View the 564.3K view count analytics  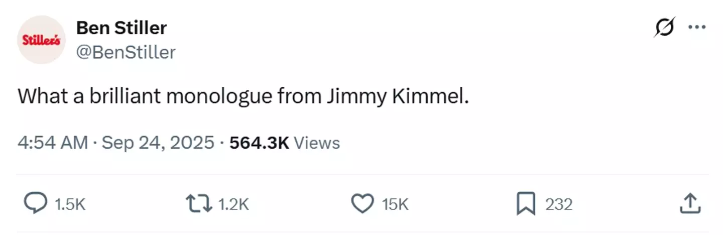click(x=259, y=143)
